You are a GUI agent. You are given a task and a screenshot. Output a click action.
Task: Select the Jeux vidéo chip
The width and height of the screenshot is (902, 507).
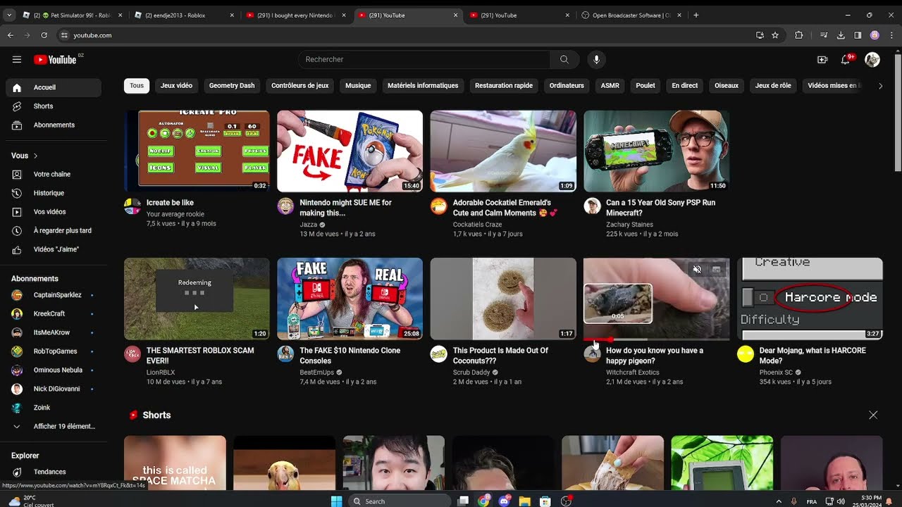176,86
